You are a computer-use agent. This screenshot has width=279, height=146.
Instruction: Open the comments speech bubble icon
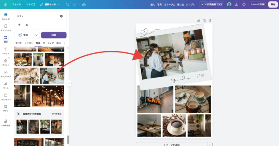tap(244, 4)
